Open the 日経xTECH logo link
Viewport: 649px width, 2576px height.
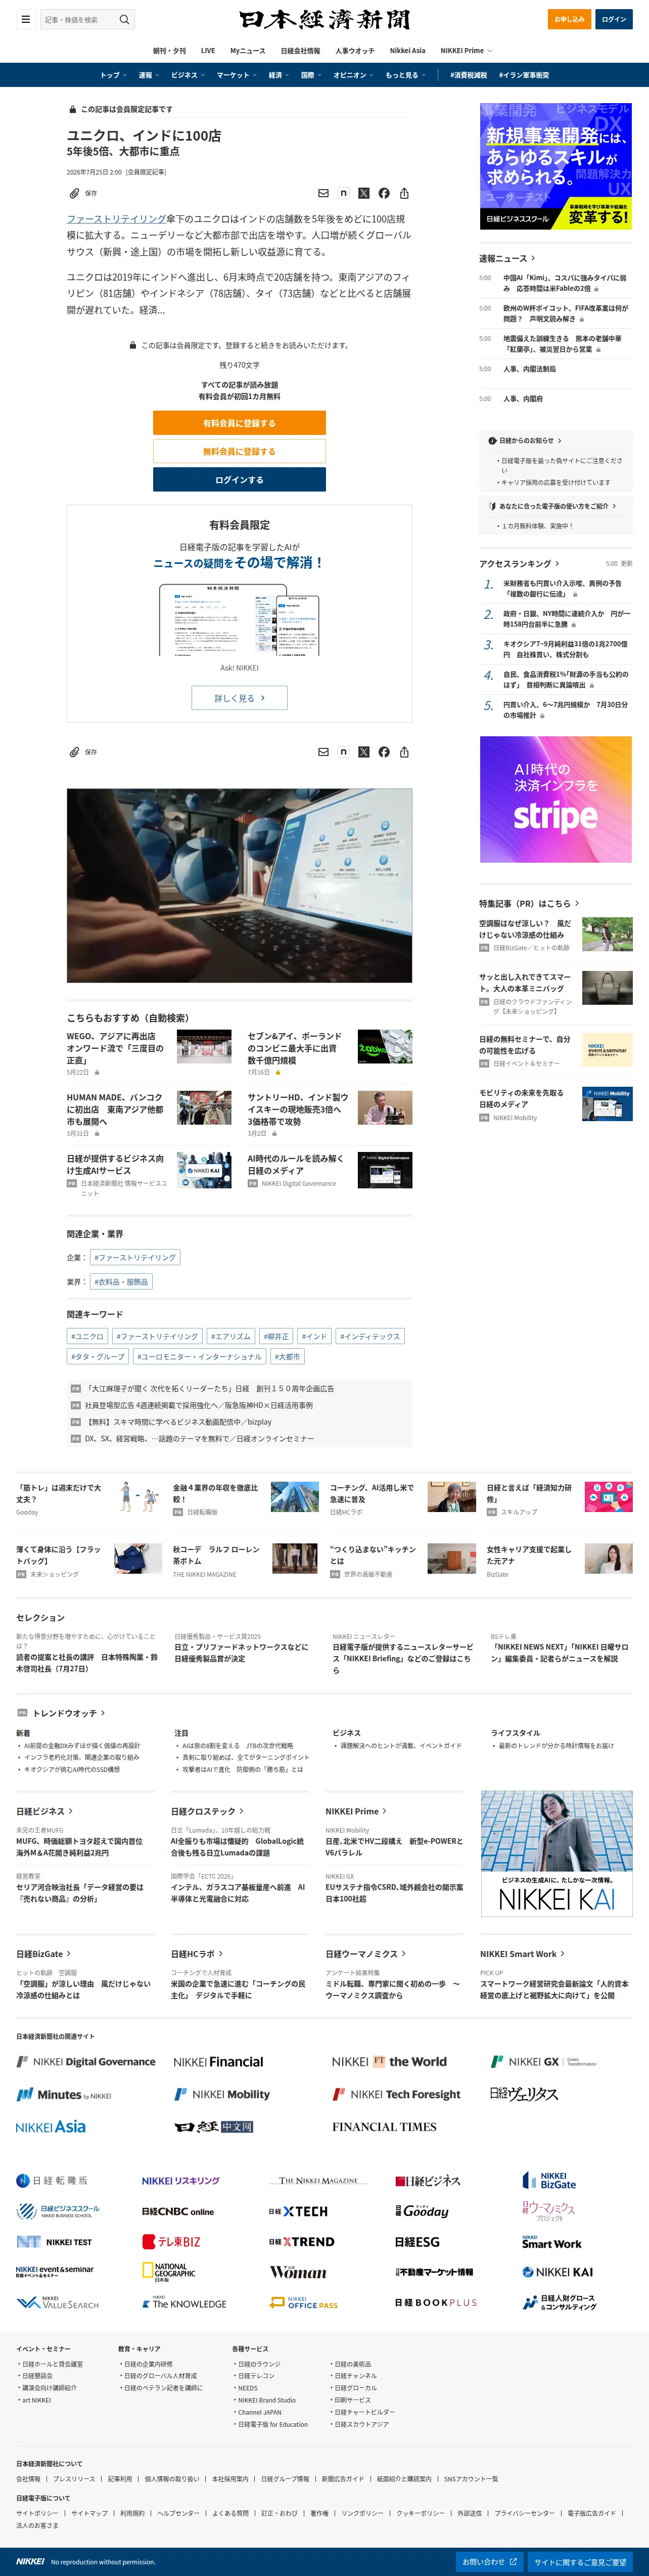point(298,2212)
